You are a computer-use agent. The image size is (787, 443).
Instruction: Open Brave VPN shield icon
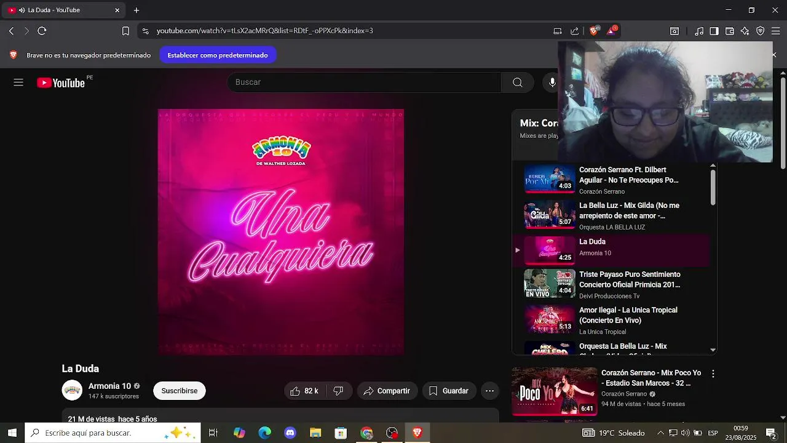(x=760, y=31)
